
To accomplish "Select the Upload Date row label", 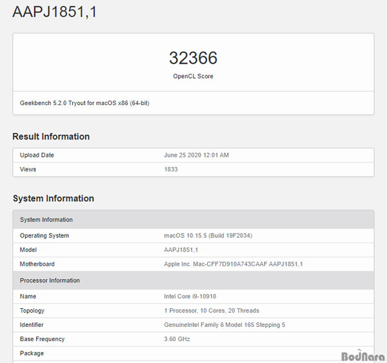I will pos(37,155).
